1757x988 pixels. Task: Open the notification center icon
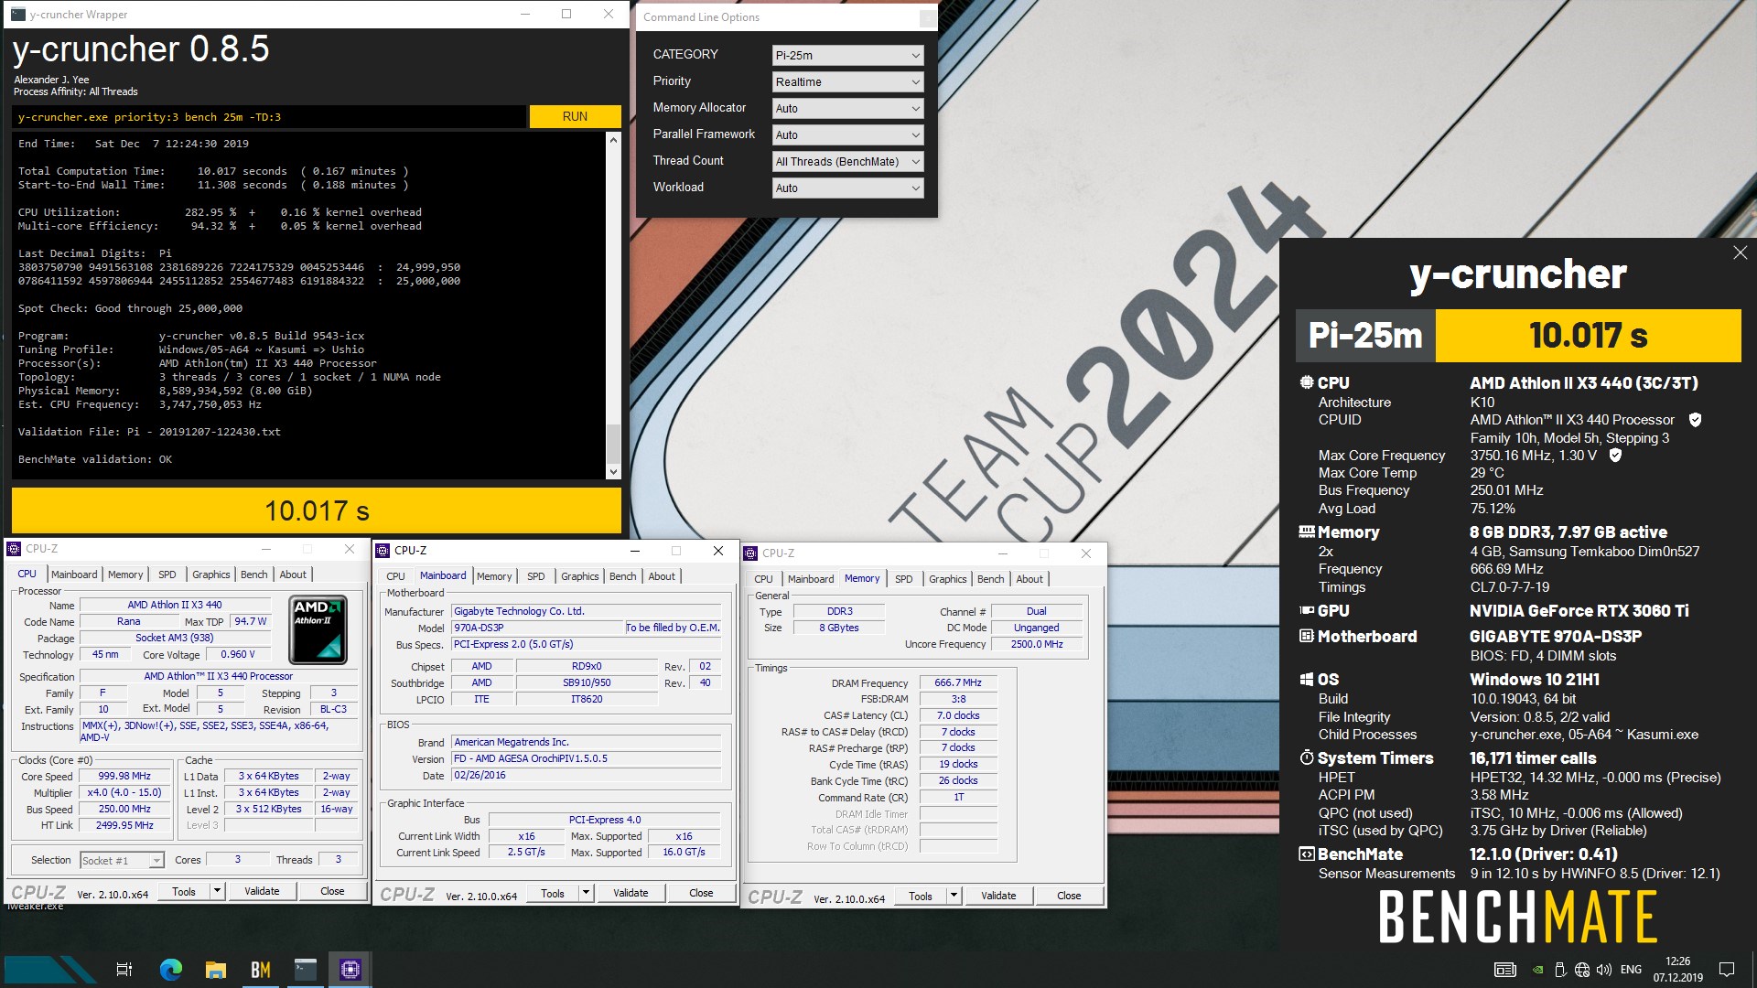[x=1727, y=970]
